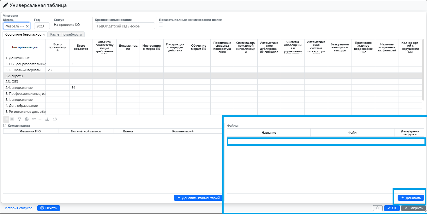Select row '2.2. сироты'

point(213,76)
